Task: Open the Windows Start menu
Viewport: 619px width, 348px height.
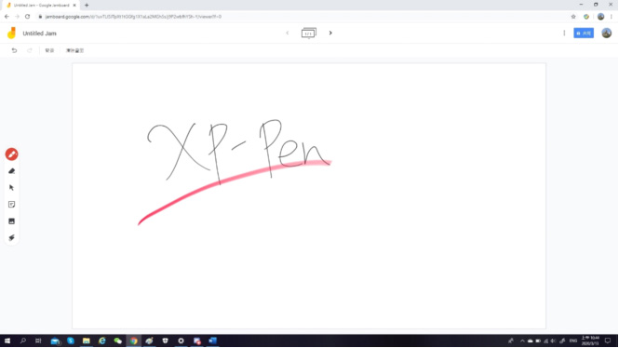Action: pyautogui.click(x=7, y=341)
